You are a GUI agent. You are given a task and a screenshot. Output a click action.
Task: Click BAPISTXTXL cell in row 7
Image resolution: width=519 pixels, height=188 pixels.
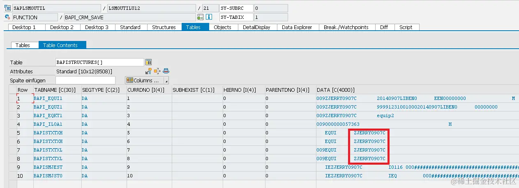tap(56, 150)
